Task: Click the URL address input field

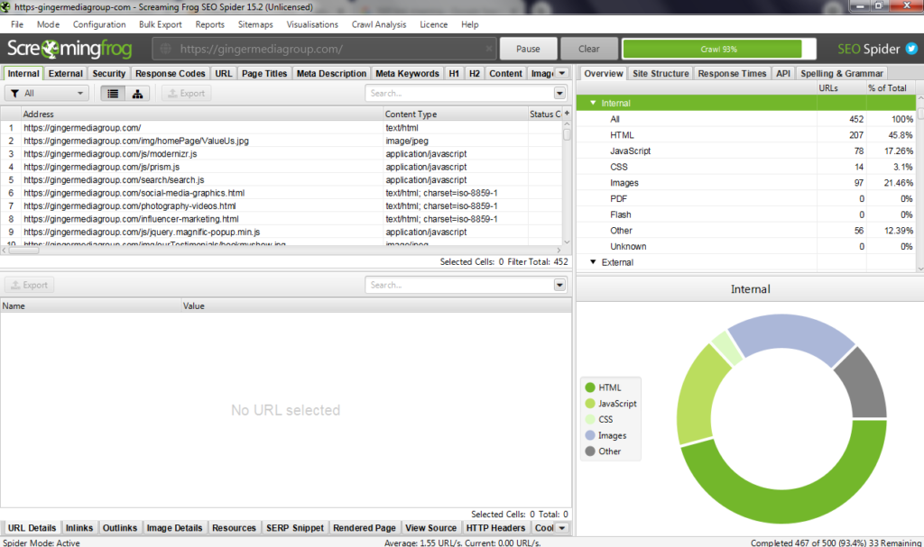Action: point(324,49)
